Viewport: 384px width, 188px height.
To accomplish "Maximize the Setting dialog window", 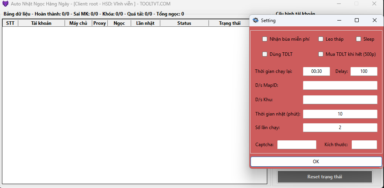I will [357, 20].
